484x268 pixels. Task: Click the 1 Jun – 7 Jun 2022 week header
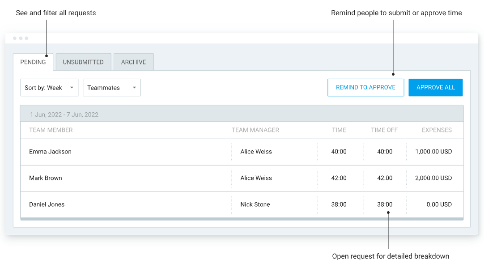pyautogui.click(x=64, y=115)
